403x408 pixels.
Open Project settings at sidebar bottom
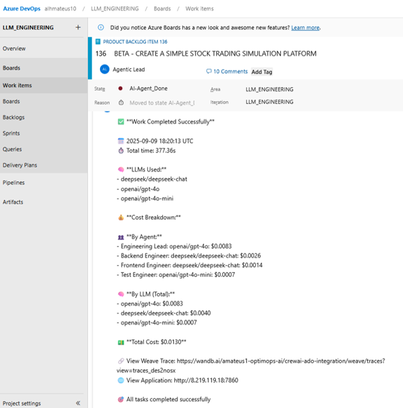[22, 403]
